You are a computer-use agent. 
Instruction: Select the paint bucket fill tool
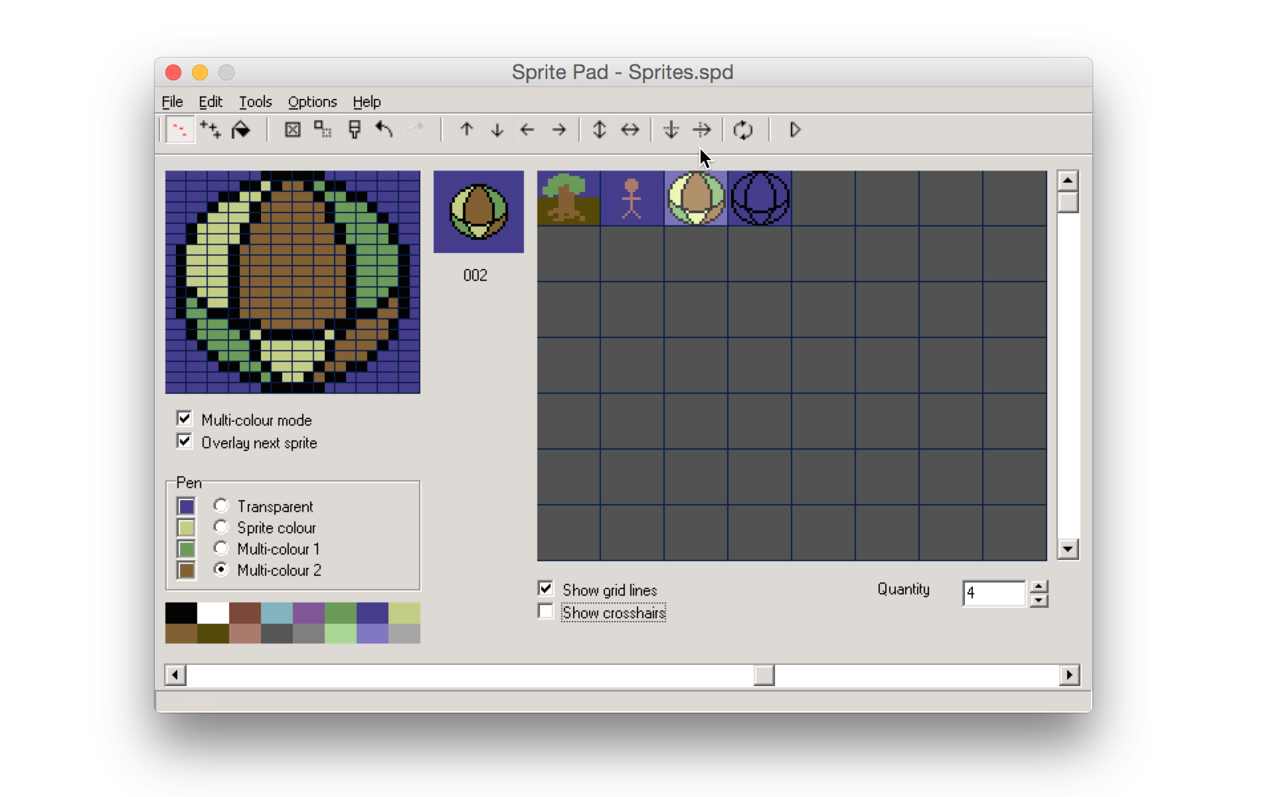[x=242, y=130]
